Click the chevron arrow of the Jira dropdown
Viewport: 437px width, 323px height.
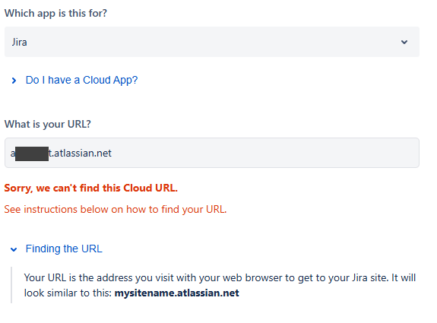404,42
